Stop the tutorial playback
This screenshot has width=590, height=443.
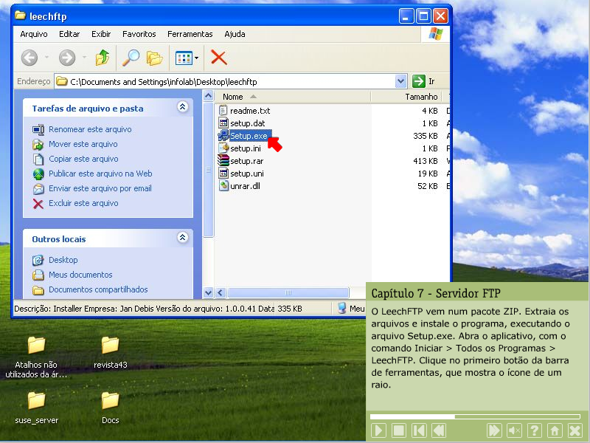click(398, 430)
